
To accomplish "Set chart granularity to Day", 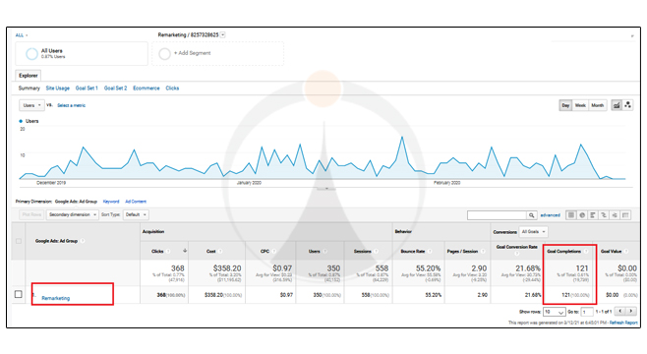I will coord(565,105).
